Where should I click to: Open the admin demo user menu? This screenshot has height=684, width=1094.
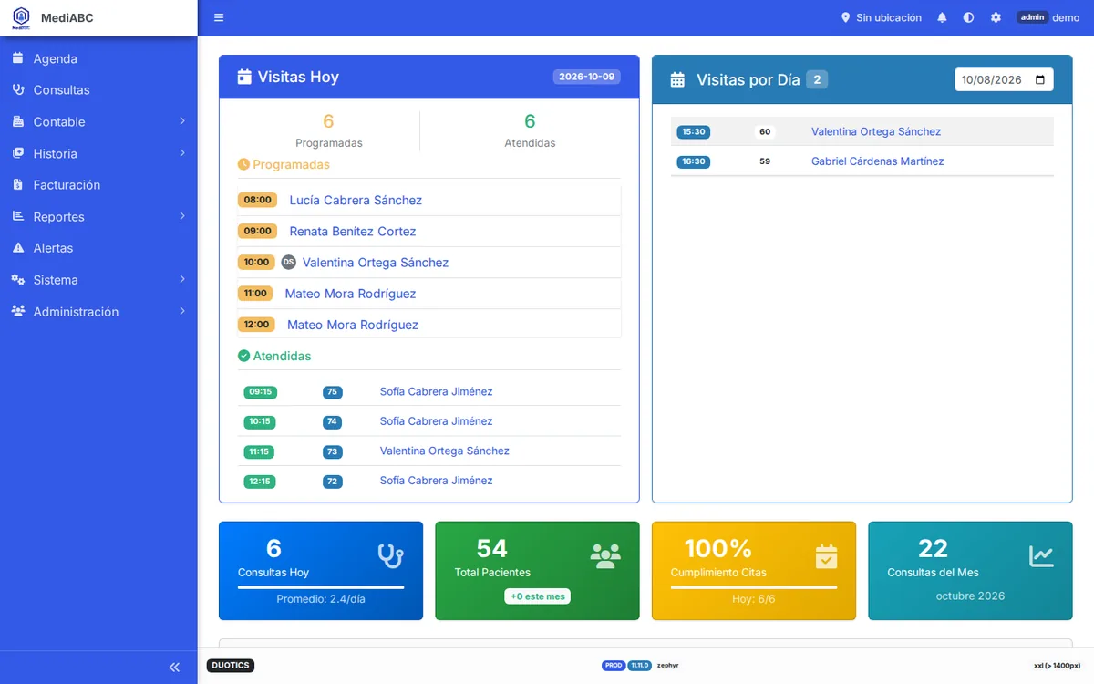point(1048,18)
